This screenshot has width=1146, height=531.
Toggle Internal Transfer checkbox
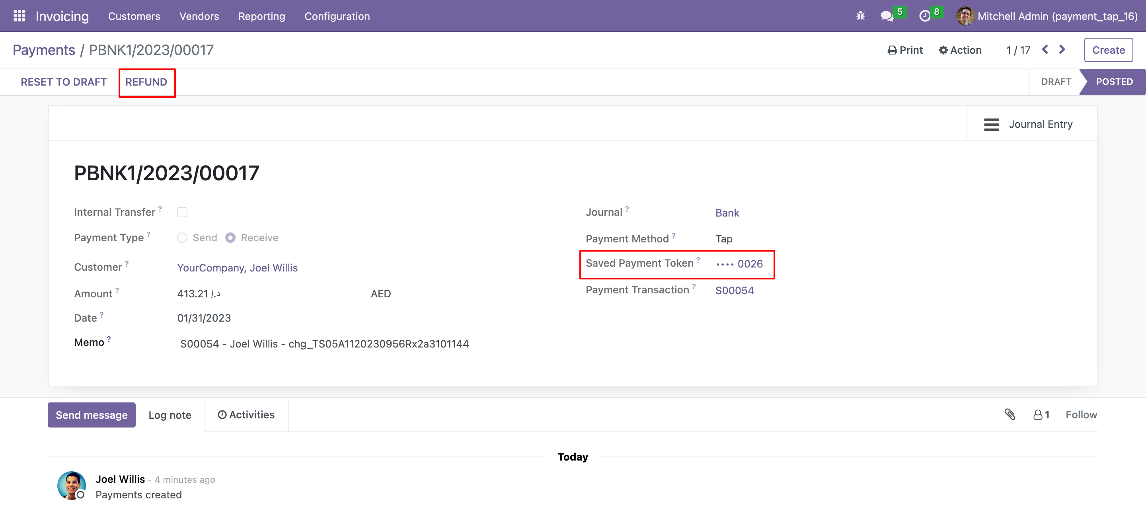tap(182, 212)
